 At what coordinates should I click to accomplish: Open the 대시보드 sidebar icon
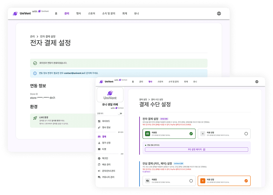point(99,121)
